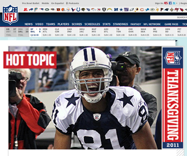Open the New York Giants logo
187x156 pixels.
click(126, 9)
